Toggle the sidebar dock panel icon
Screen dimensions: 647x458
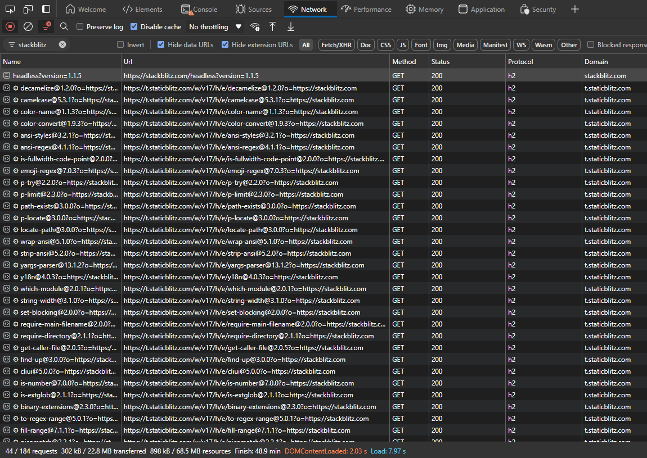click(x=46, y=9)
